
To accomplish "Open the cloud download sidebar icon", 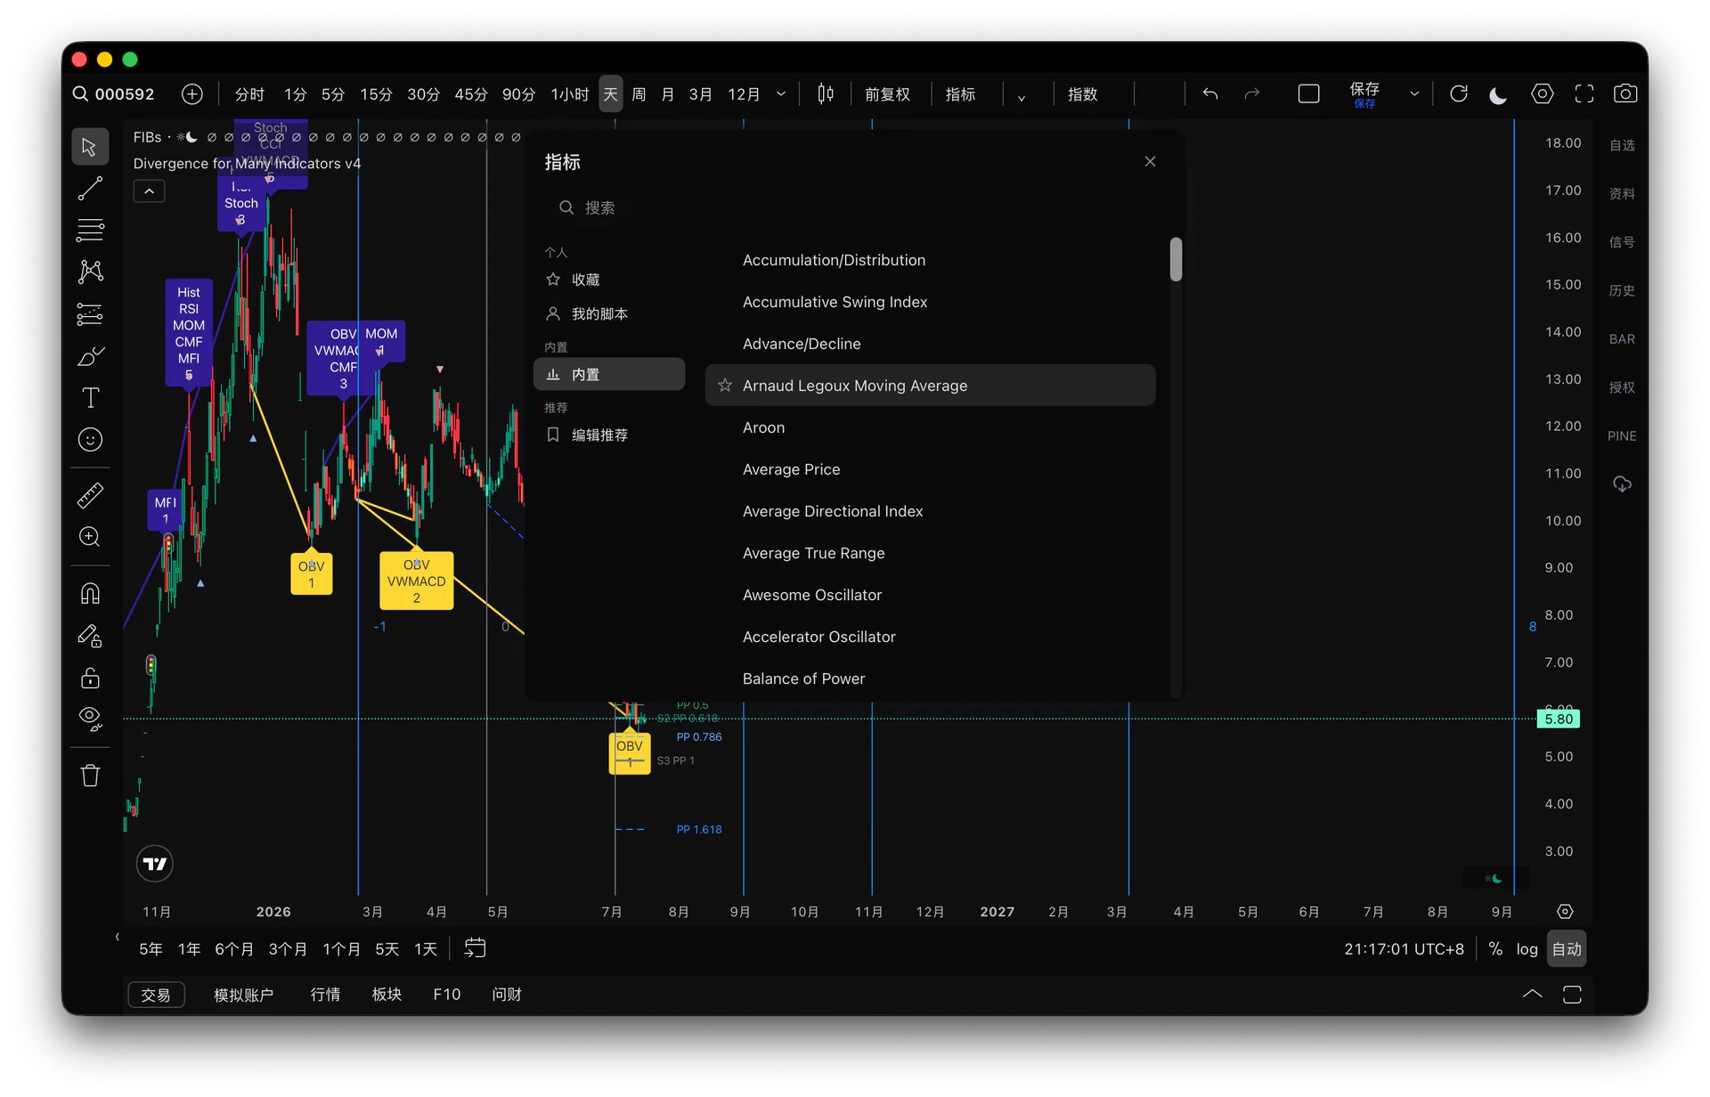I will (1622, 484).
